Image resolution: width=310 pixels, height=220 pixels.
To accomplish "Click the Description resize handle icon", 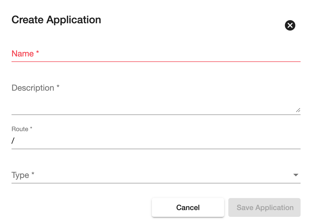I will 298,110.
